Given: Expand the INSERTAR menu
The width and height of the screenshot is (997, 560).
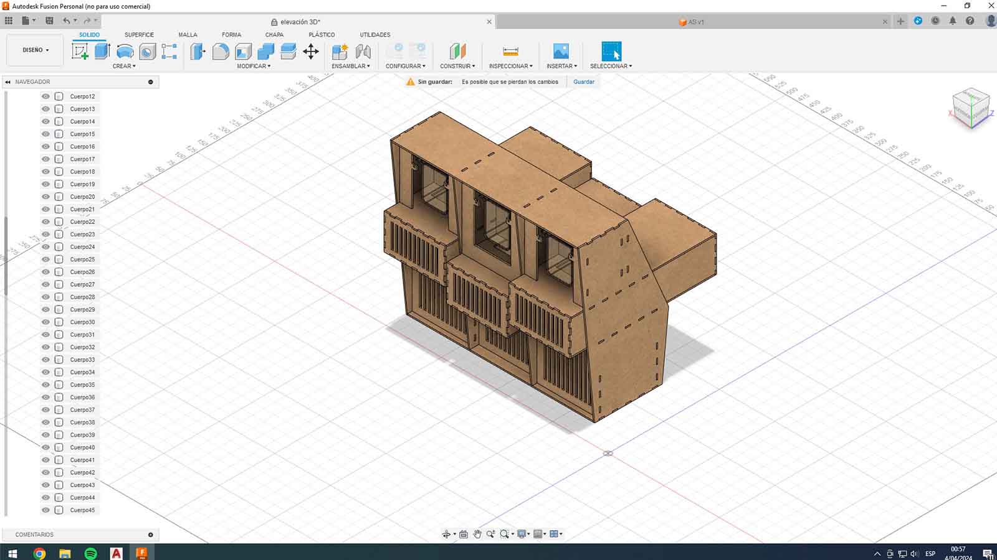Looking at the screenshot, I should 561,66.
